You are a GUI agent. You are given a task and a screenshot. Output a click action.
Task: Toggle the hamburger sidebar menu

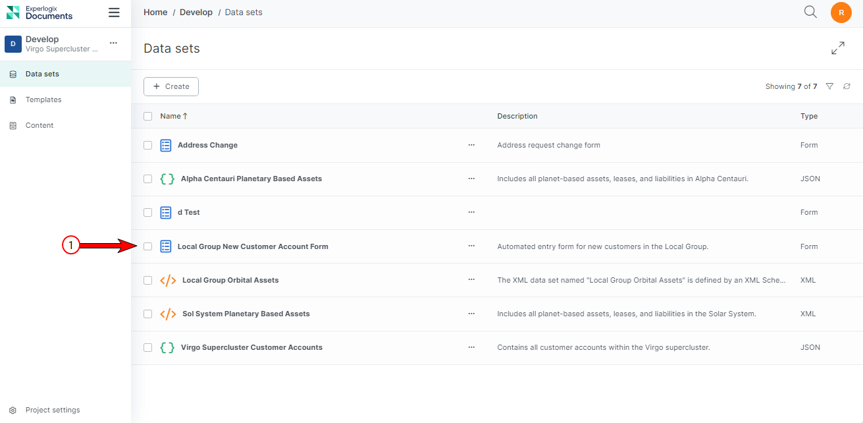click(114, 13)
